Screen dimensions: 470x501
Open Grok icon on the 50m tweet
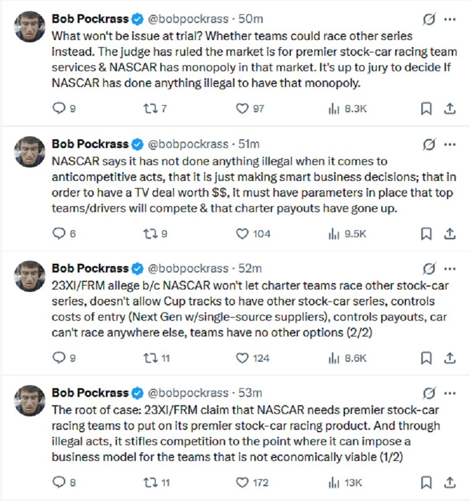tap(429, 20)
